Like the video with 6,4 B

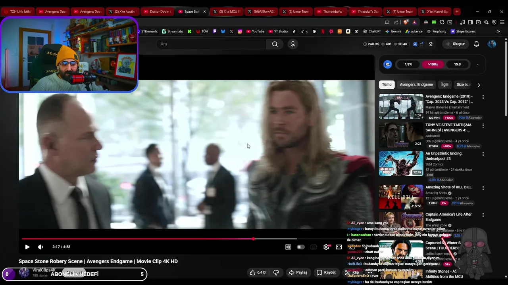pos(258,272)
